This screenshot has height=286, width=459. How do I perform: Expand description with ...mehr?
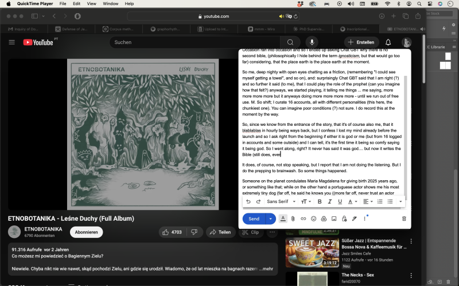coord(266,268)
